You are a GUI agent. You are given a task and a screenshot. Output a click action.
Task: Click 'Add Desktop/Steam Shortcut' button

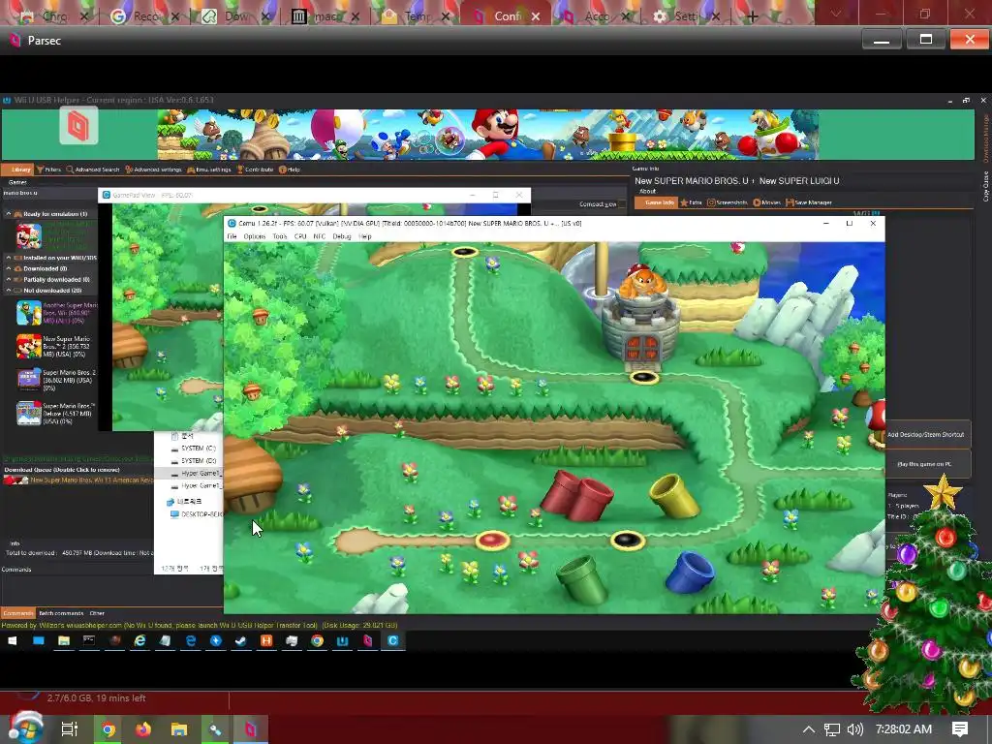coord(927,435)
